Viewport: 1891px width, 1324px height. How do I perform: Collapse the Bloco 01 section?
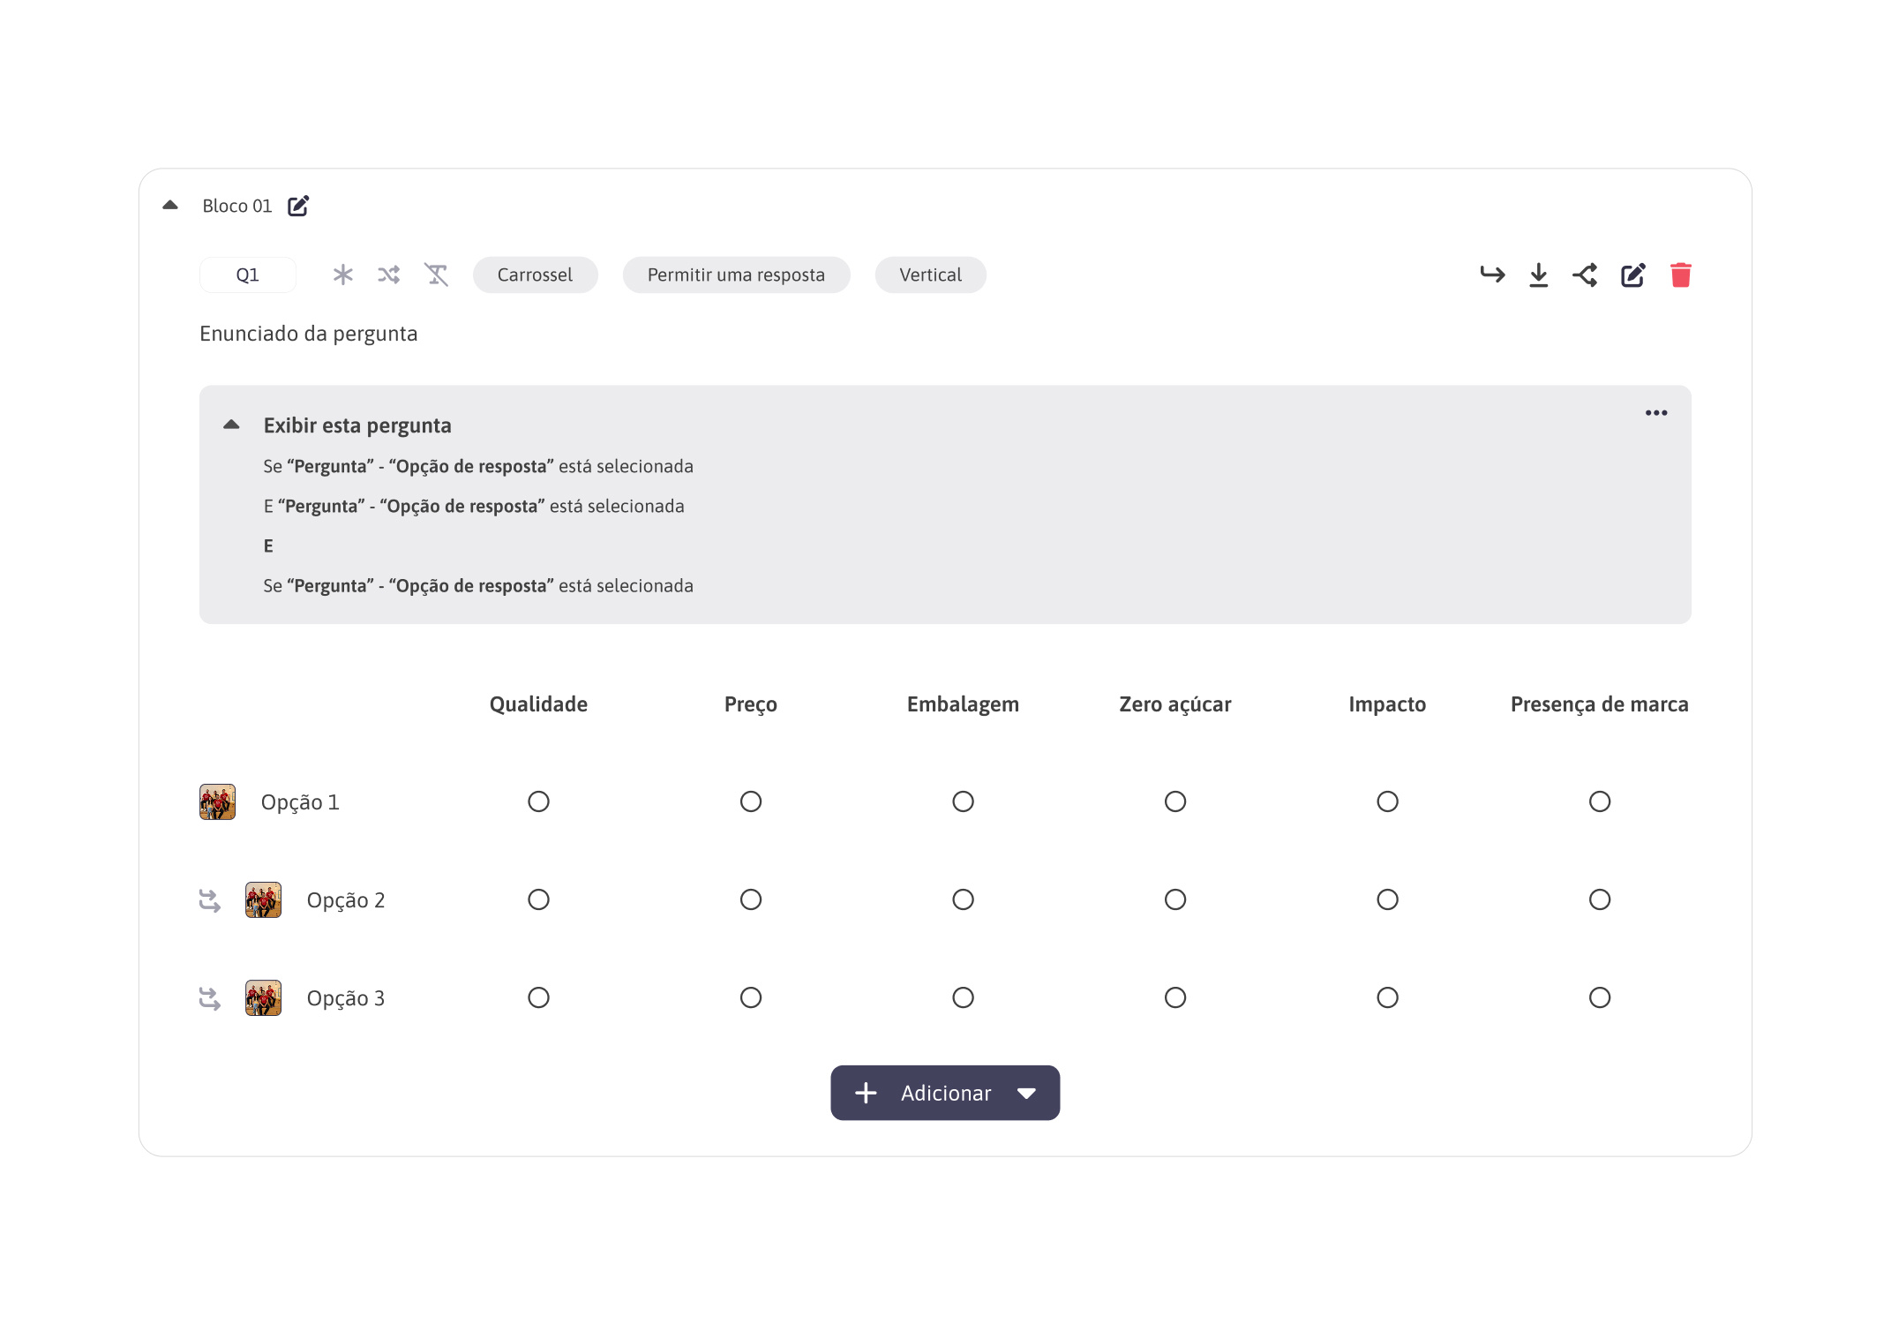[x=170, y=204]
